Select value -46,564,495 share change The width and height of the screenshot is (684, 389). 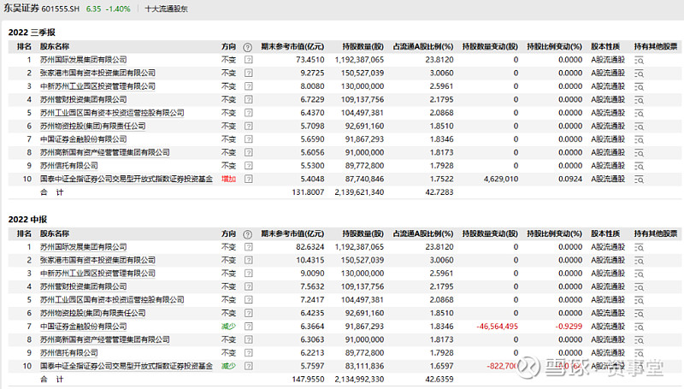click(498, 327)
